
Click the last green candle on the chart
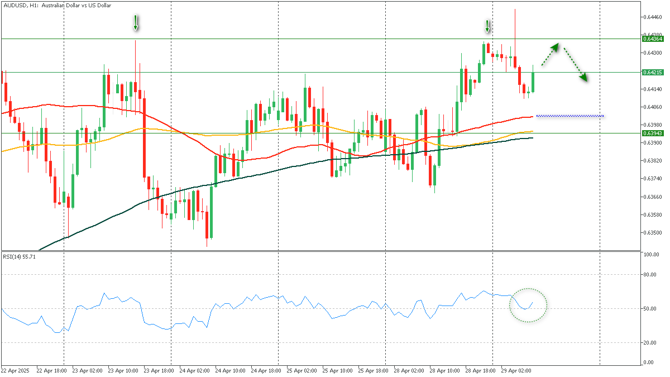tap(533, 82)
